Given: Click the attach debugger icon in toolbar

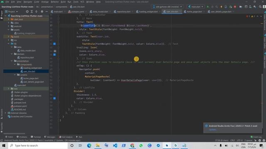Looking at the screenshot, I should pos(230,7).
